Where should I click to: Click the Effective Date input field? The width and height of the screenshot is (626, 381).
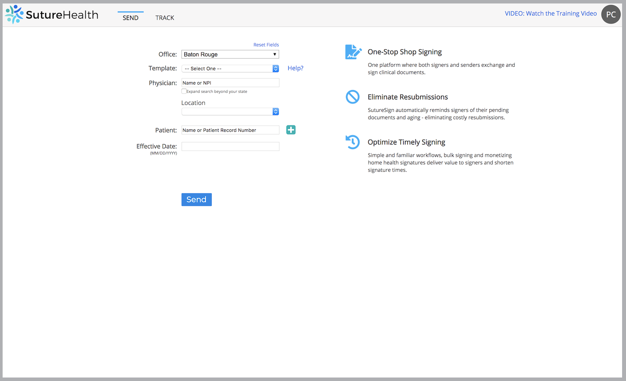tap(230, 147)
